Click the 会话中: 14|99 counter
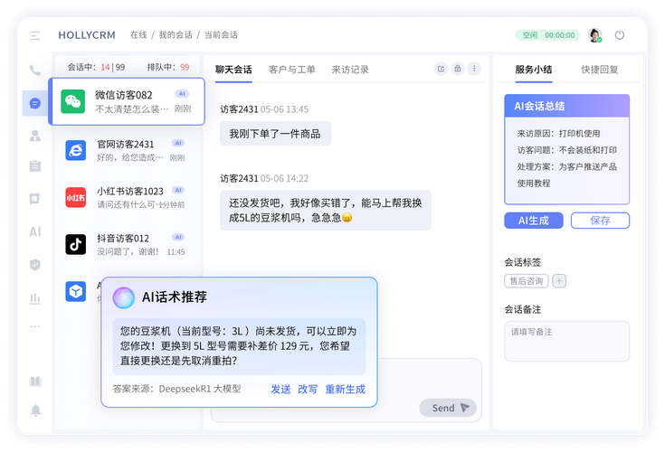The image size is (665, 452). (x=96, y=67)
